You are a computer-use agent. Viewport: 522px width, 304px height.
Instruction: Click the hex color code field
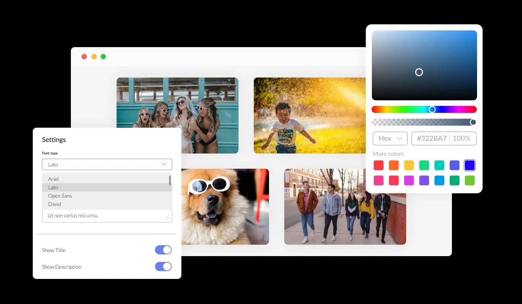pyautogui.click(x=432, y=138)
